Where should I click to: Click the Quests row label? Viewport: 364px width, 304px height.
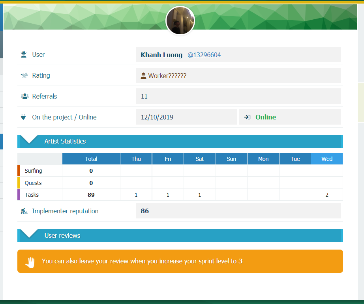33,183
